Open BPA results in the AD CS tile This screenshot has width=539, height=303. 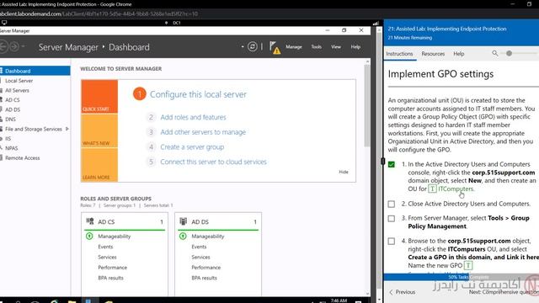click(110, 278)
